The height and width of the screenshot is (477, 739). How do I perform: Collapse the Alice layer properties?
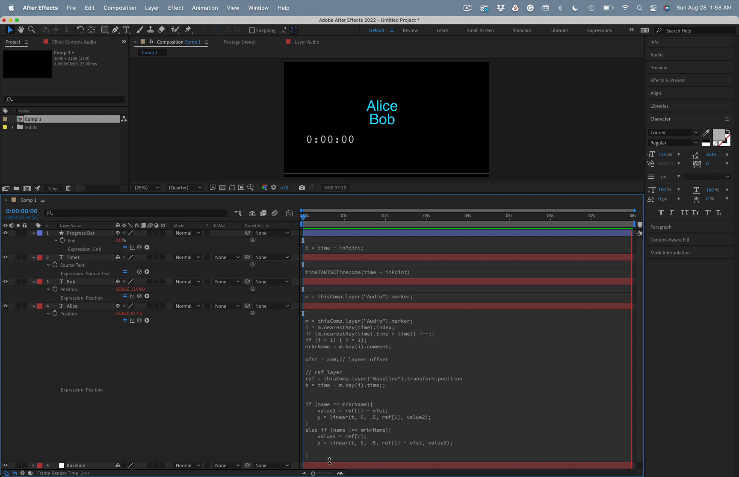pyautogui.click(x=34, y=306)
